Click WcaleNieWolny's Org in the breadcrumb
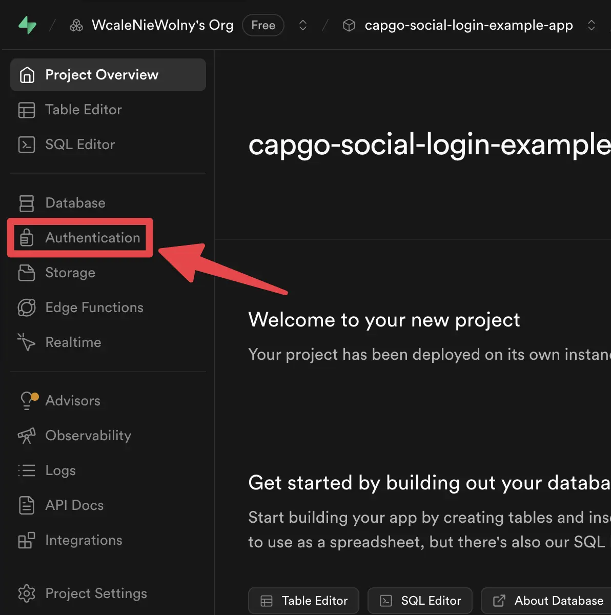Screen dimensions: 611x615 pyautogui.click(x=162, y=25)
